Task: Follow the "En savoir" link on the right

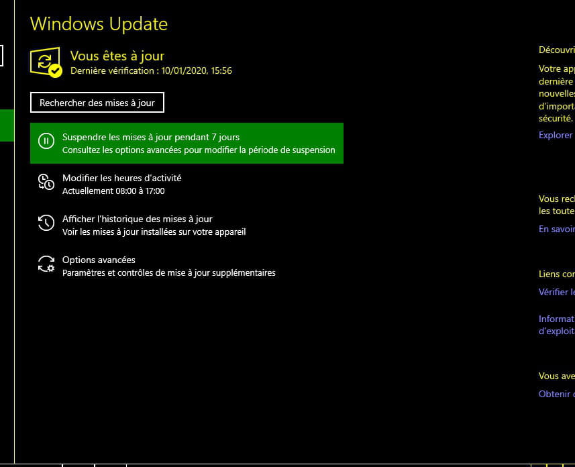Action: pos(556,229)
